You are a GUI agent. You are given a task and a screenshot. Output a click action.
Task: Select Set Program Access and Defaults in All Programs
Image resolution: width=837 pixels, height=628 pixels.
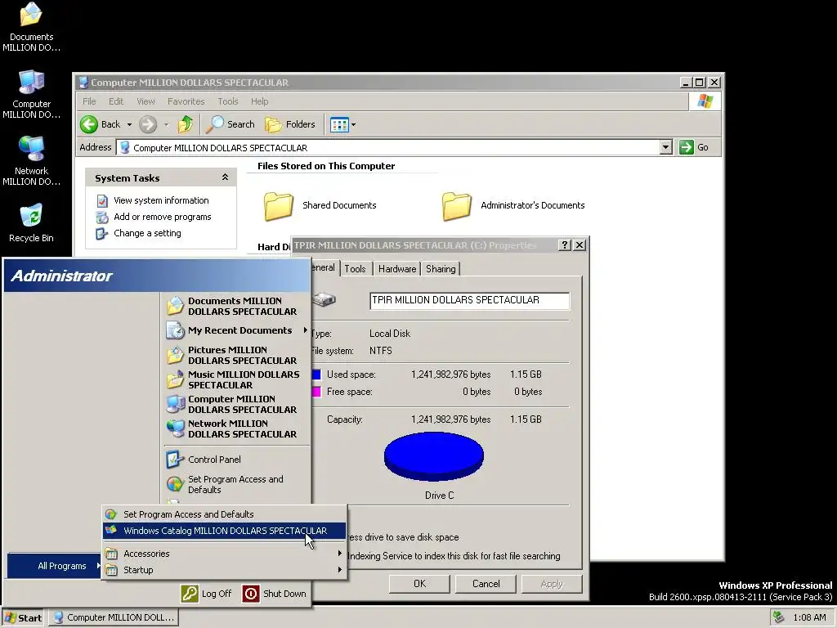tap(224, 514)
